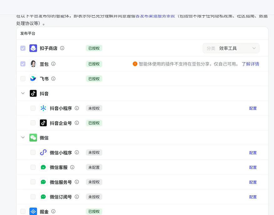Open 了解详情 link in 豆包 row
The image size is (274, 215).
pos(250,64)
